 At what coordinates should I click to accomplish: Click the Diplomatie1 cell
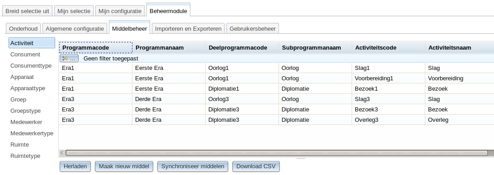click(242, 88)
